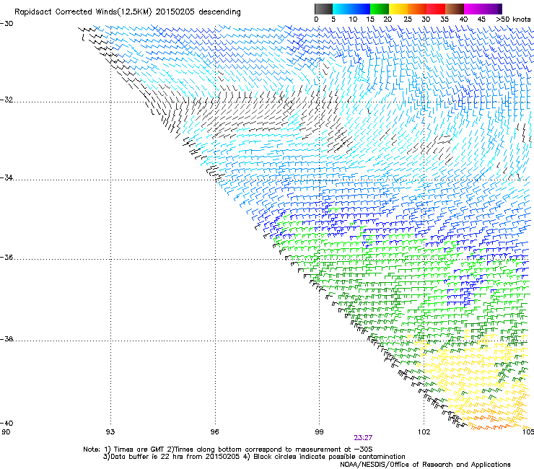Click the red 30-35 knots legend swatch

tap(436, 9)
